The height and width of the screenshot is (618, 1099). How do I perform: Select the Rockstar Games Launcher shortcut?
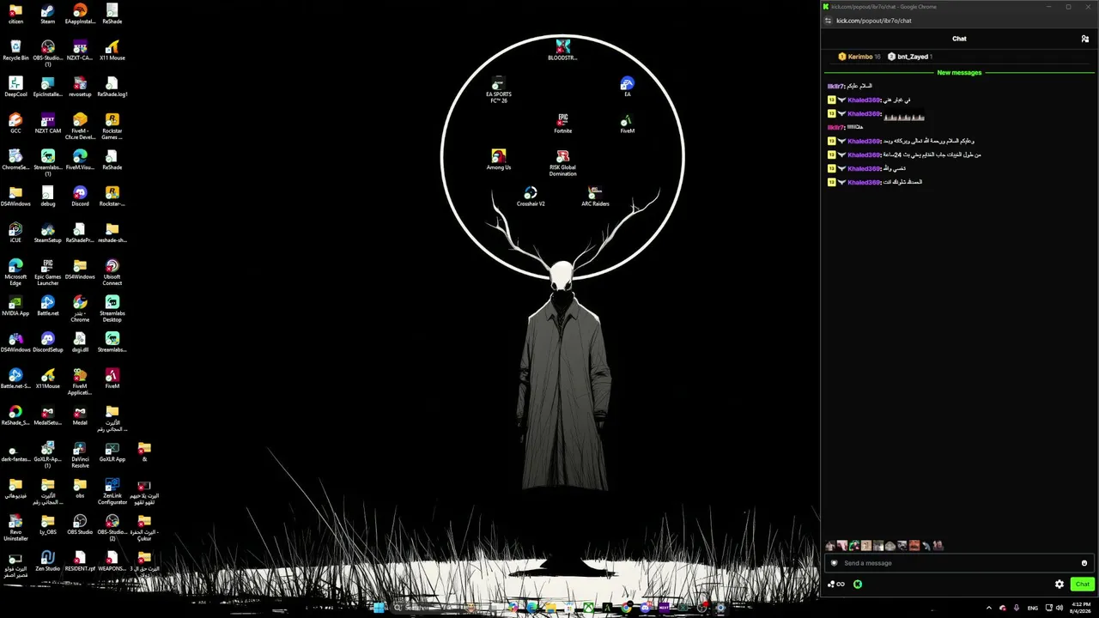(112, 126)
